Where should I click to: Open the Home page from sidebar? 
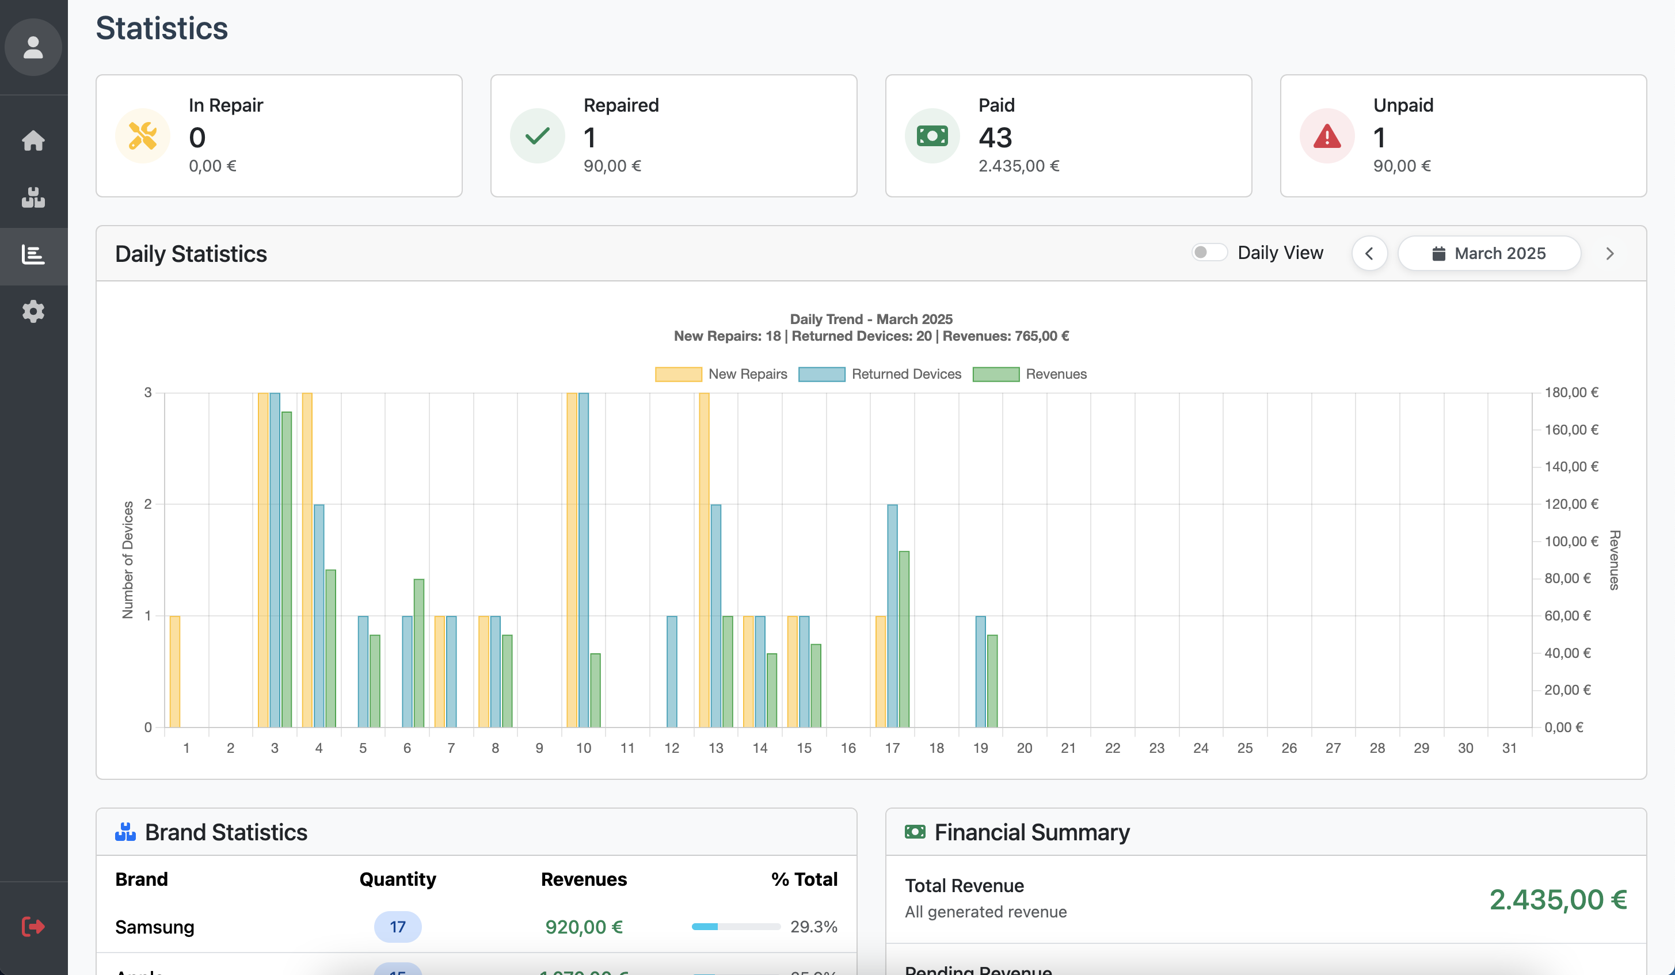click(33, 140)
